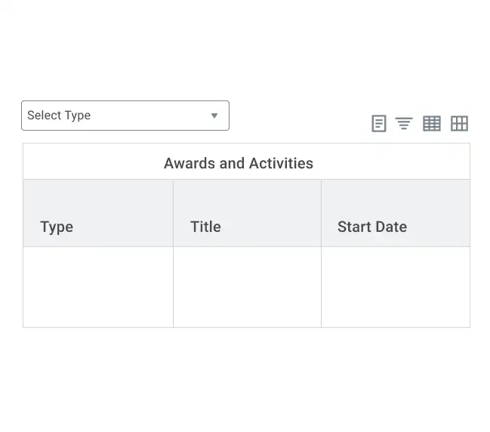
Task: Select the empty cell under Start Date
Action: pos(396,287)
